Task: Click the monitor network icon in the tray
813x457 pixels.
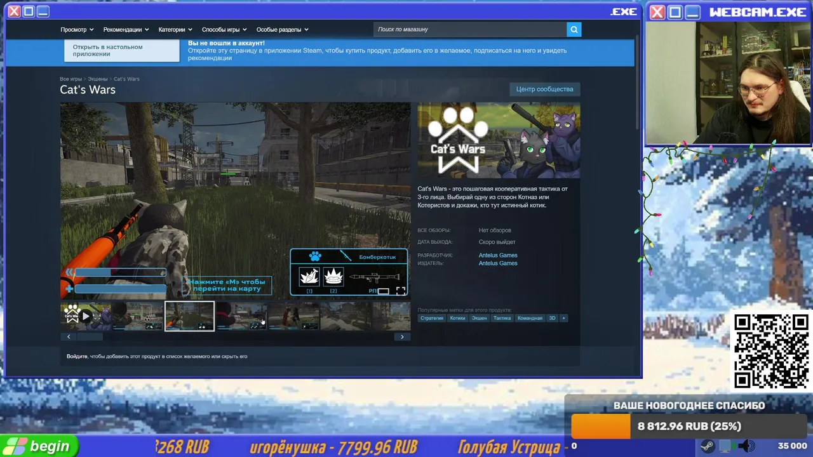Action: click(x=725, y=446)
